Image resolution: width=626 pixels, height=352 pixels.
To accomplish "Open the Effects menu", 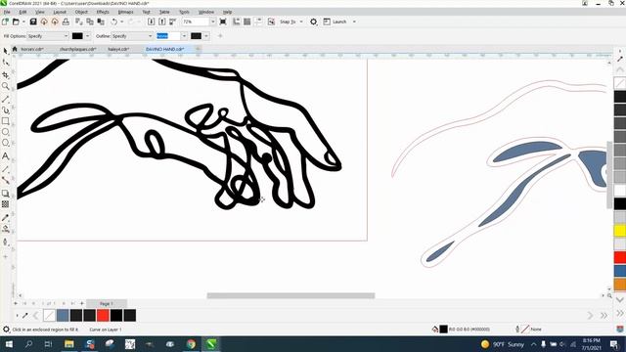I will pos(103,12).
